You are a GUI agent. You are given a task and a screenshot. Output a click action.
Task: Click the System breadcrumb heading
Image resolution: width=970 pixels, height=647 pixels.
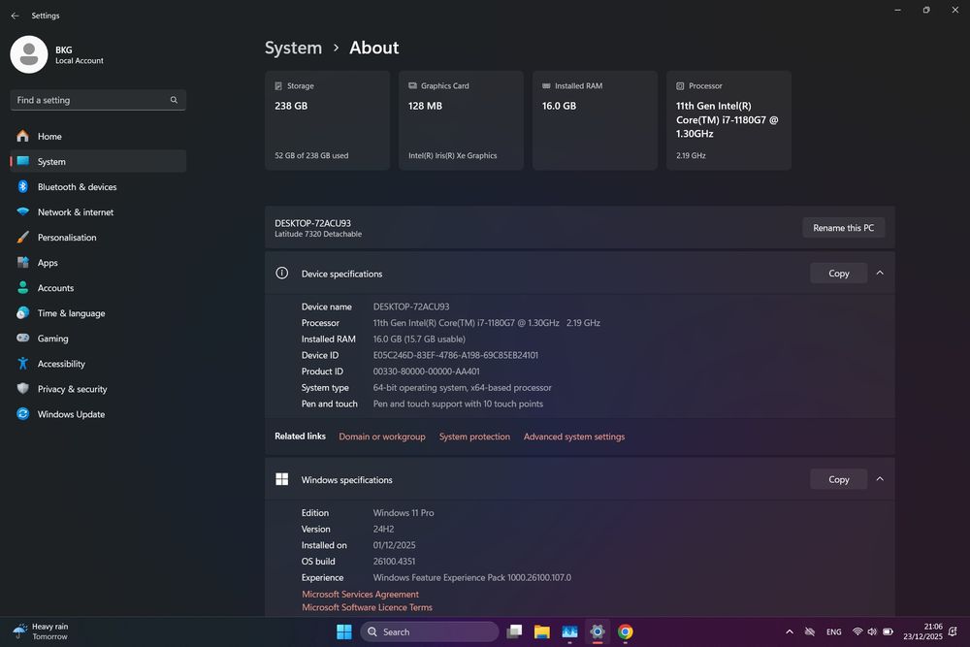tap(293, 48)
